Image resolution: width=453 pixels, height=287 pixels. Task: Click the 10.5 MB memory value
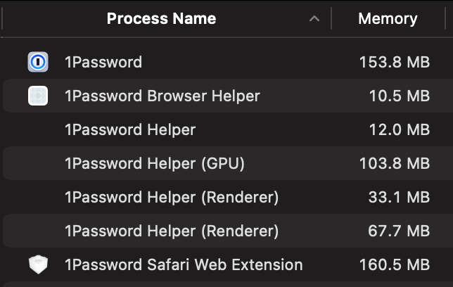click(x=400, y=96)
